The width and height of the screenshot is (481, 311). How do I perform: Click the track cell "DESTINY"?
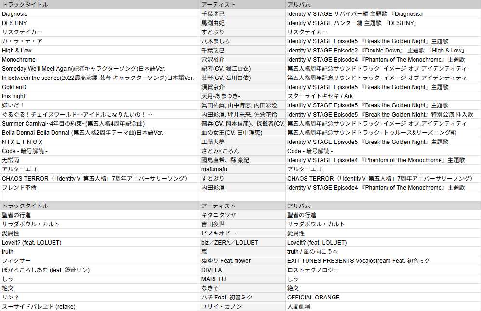(x=100, y=23)
